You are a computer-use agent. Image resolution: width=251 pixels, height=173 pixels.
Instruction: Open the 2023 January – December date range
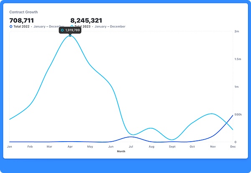(x=110, y=26)
